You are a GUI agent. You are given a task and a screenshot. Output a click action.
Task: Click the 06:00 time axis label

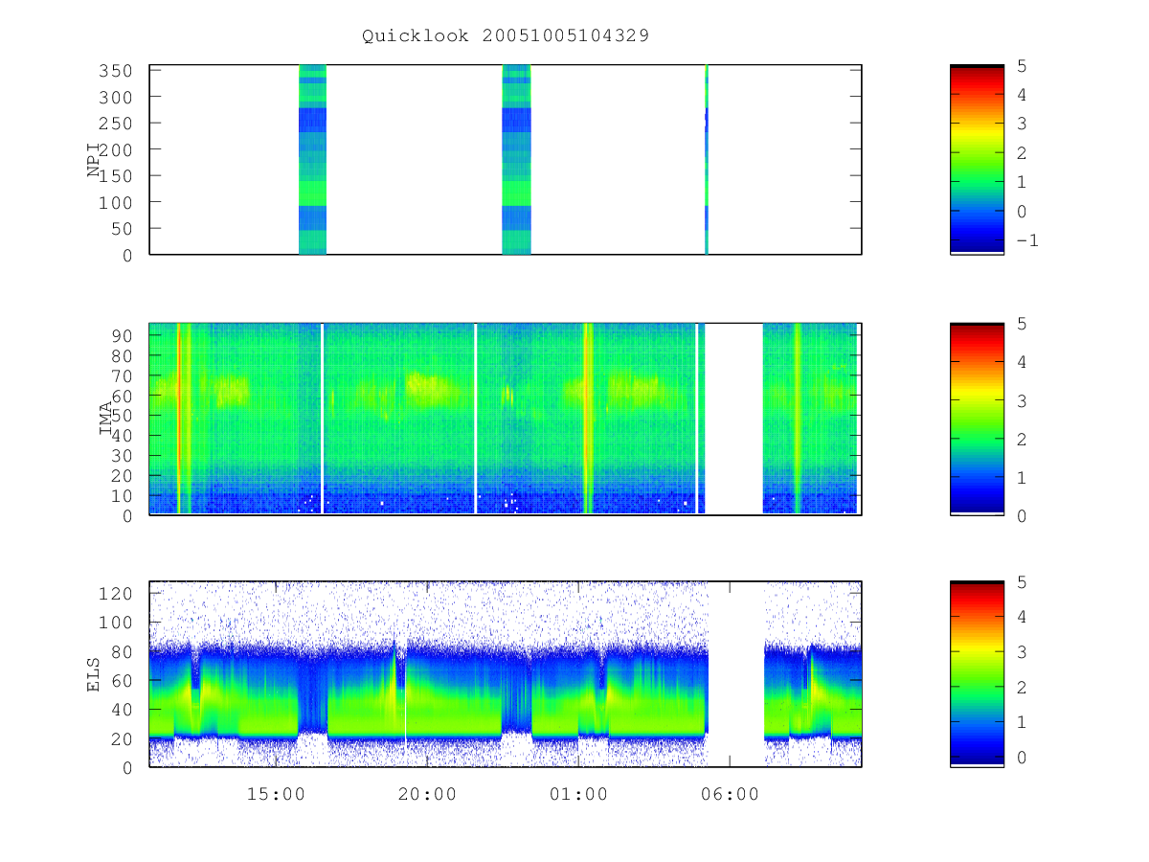point(730,794)
